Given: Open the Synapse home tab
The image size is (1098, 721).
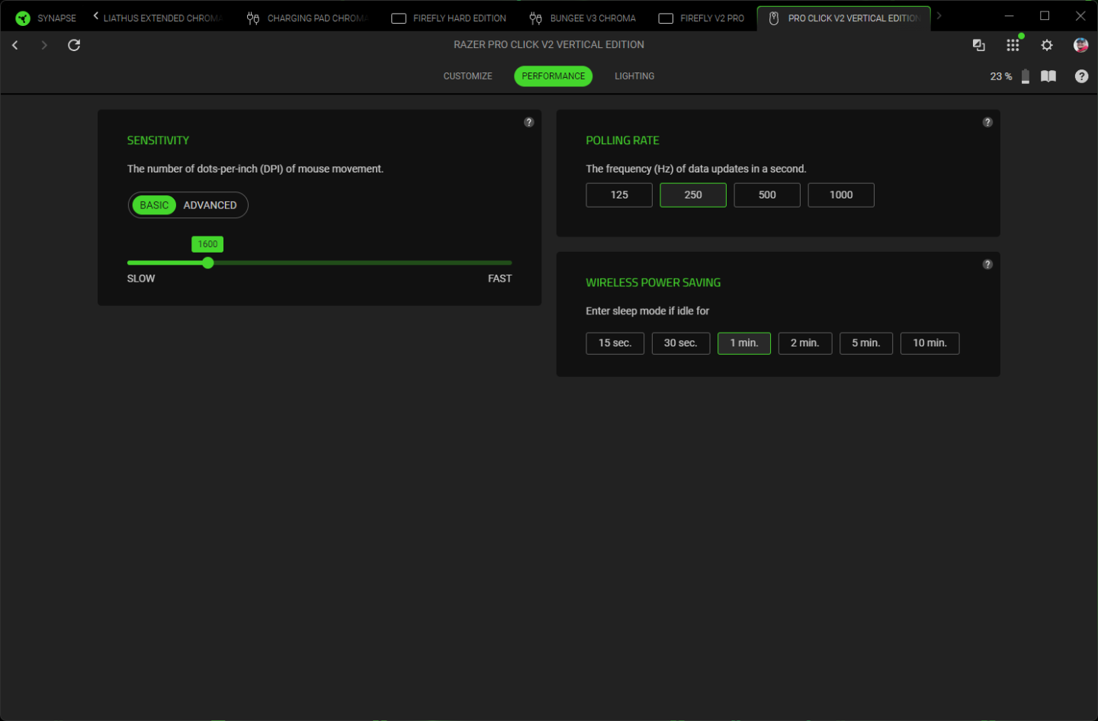Looking at the screenshot, I should pyautogui.click(x=46, y=18).
